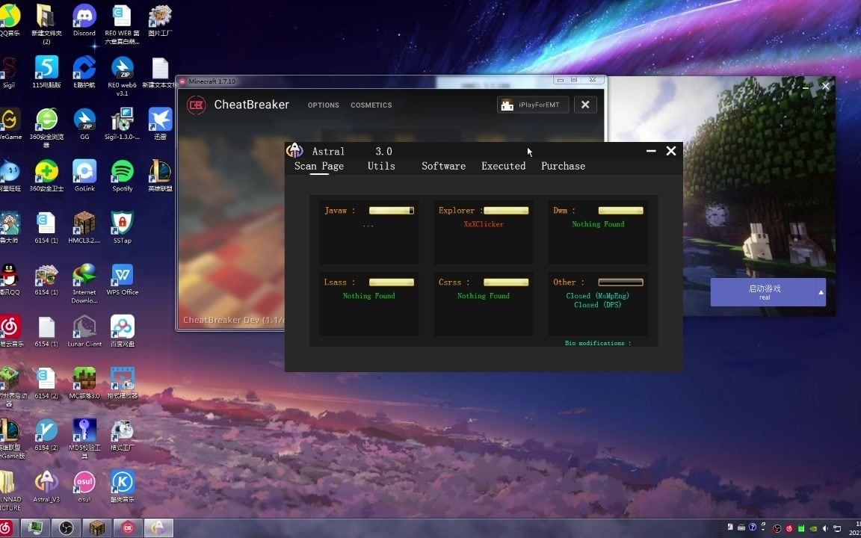Viewport: 861px width, 538px height.
Task: Click the Other scan progress bar
Action: [x=620, y=282]
